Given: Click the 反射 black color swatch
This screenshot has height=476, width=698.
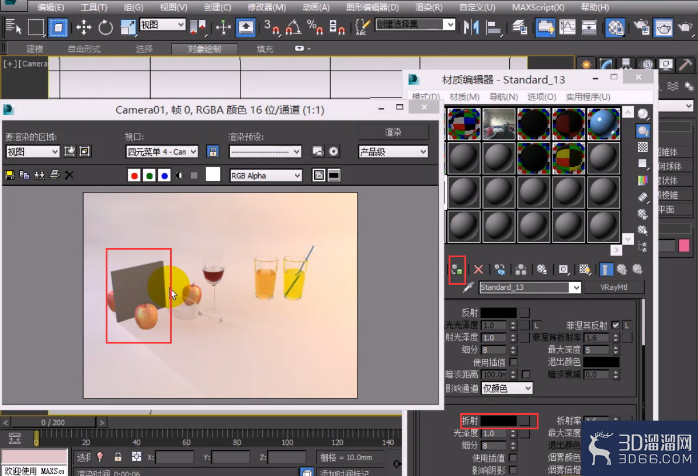Looking at the screenshot, I should [499, 313].
